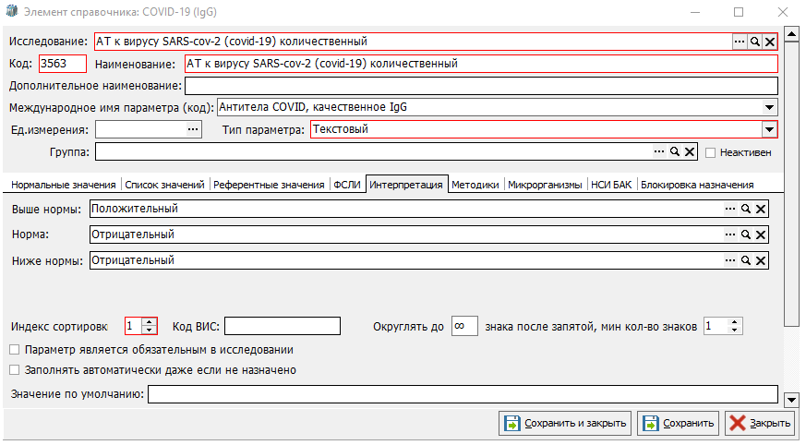Click the search icon in the Исследование field
Screen dimensions: 806x445
pyautogui.click(x=754, y=42)
